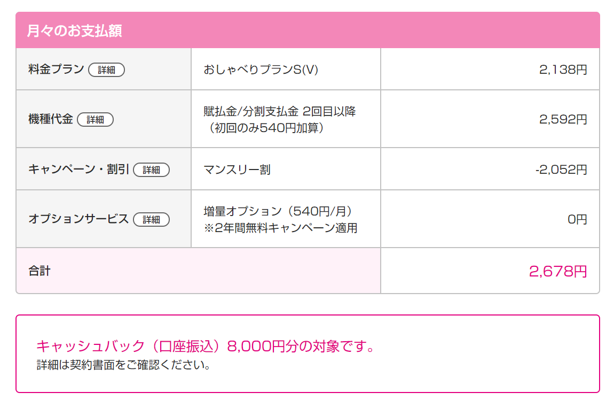Click the 2,678円 total amount

pyautogui.click(x=558, y=271)
